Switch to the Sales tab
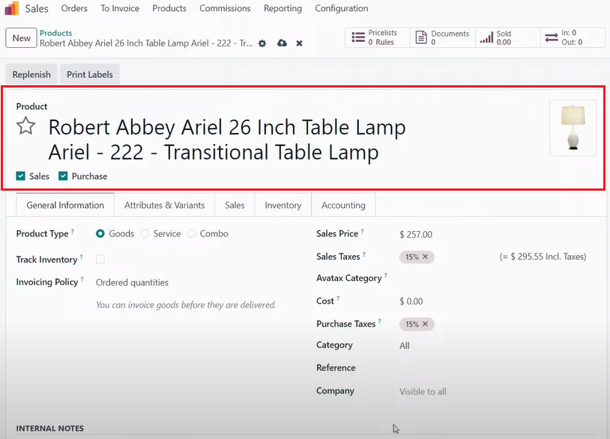This screenshot has height=439, width=610. (235, 205)
